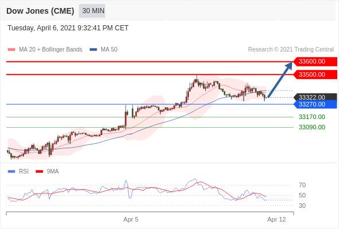Click the Research © 2021 Trading Central credit

coord(291,50)
